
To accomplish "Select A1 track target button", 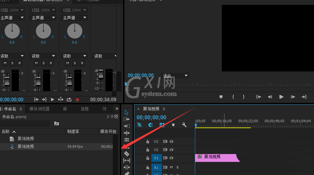I will click(156, 167).
